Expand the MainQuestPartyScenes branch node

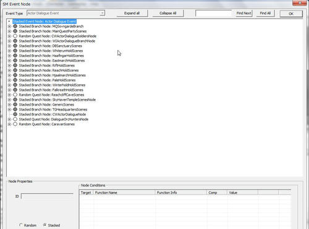click(9, 31)
